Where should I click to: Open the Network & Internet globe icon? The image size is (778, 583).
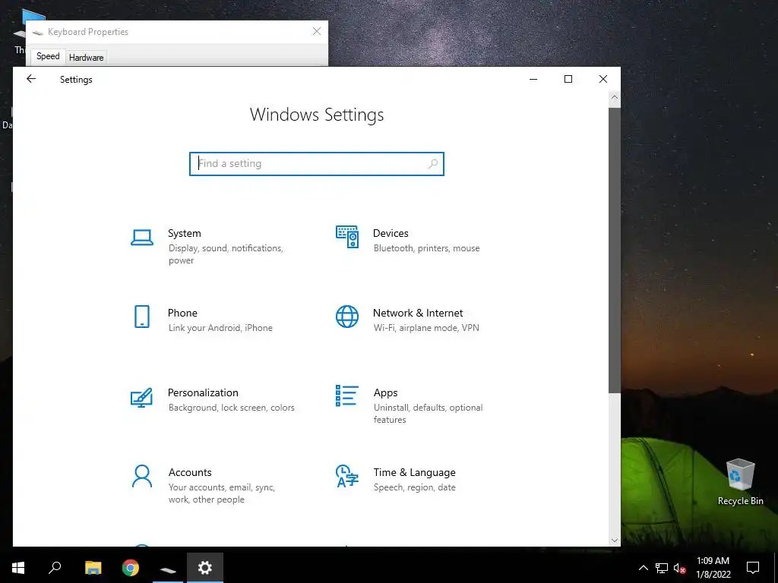pyautogui.click(x=346, y=317)
